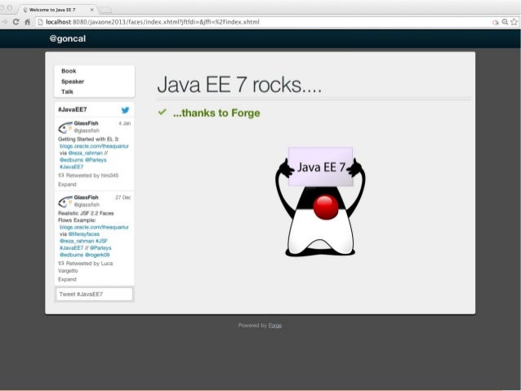The height and width of the screenshot is (391, 521).
Task: Click the extension icon left of zoom icon
Action: 496,22
